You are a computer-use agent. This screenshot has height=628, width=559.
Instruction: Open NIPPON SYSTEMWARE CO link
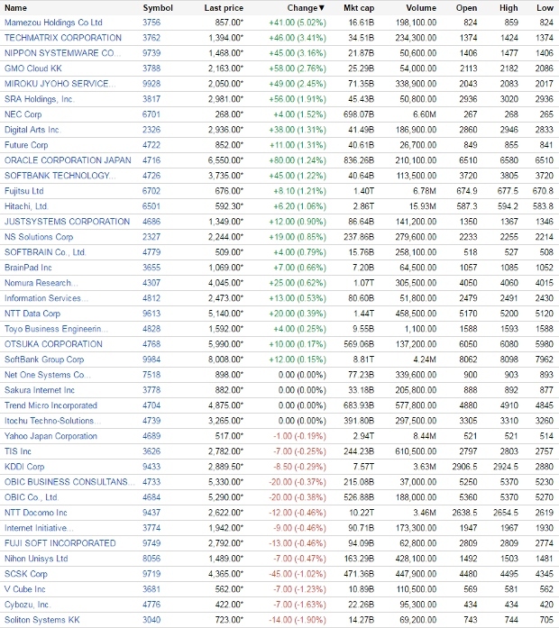coord(62,53)
